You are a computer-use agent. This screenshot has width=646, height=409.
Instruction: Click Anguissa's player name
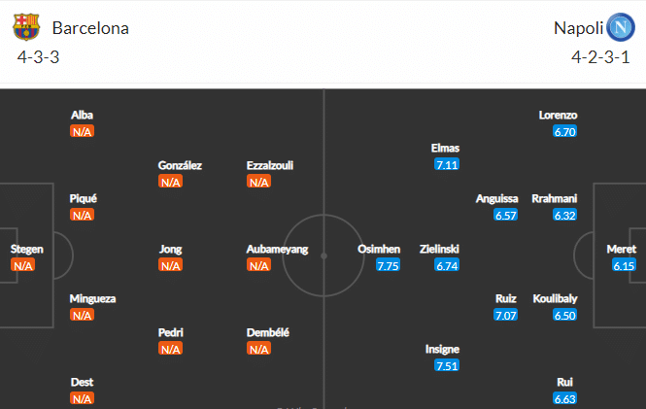pos(496,198)
